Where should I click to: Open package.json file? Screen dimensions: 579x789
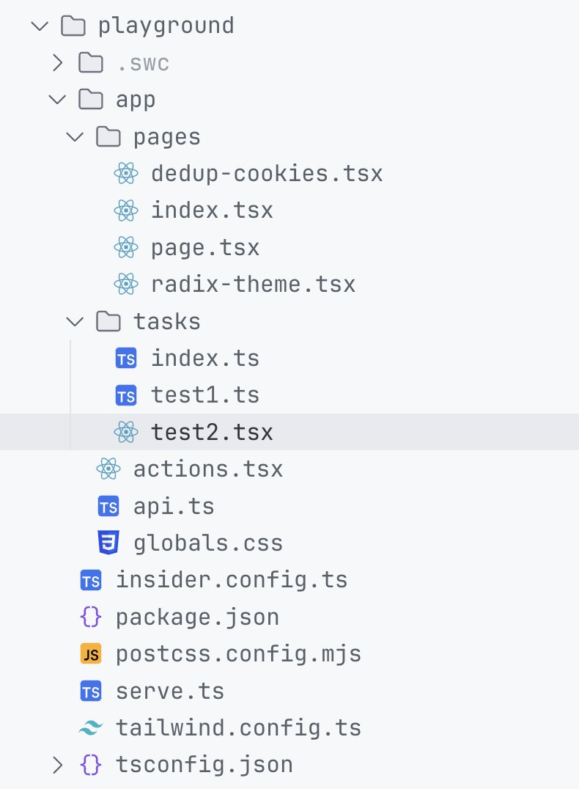coord(197,618)
